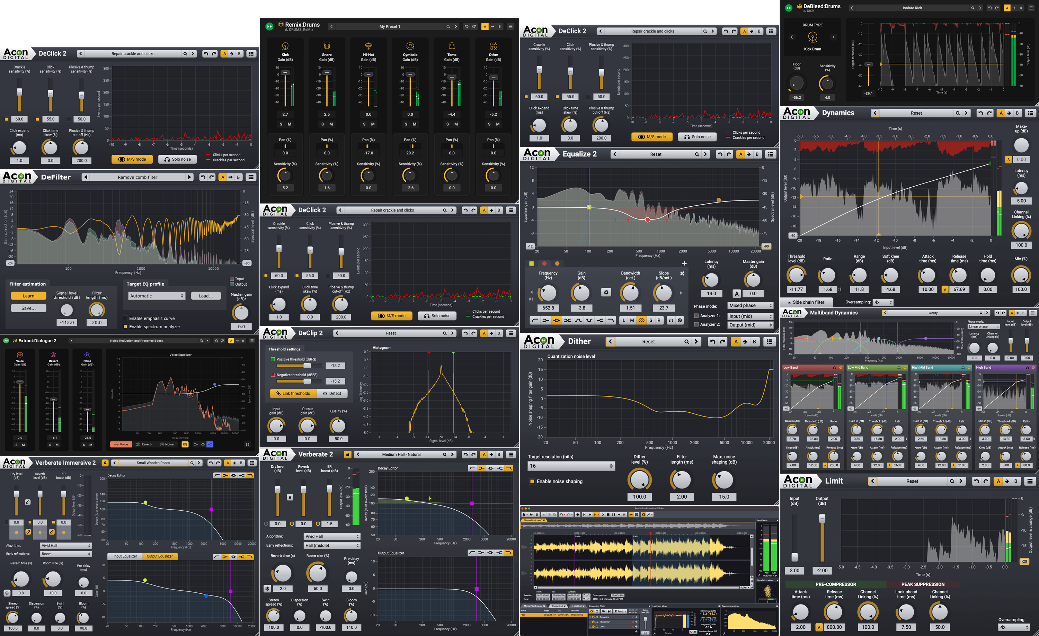Click Solo noise in DeClick 2 beside DeFilter's top
The width and height of the screenshot is (1039, 636).
tap(178, 159)
